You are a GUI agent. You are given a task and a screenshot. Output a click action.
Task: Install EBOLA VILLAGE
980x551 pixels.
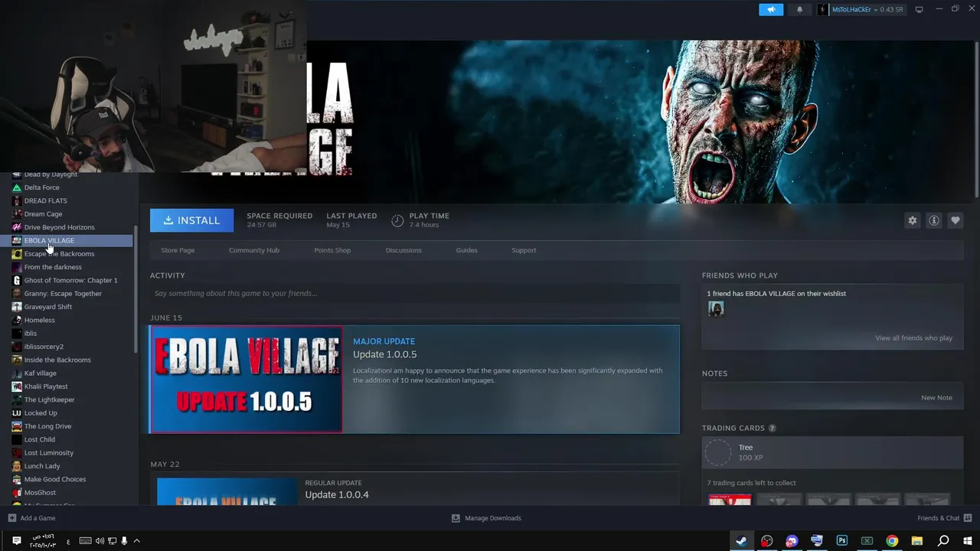[x=191, y=220]
